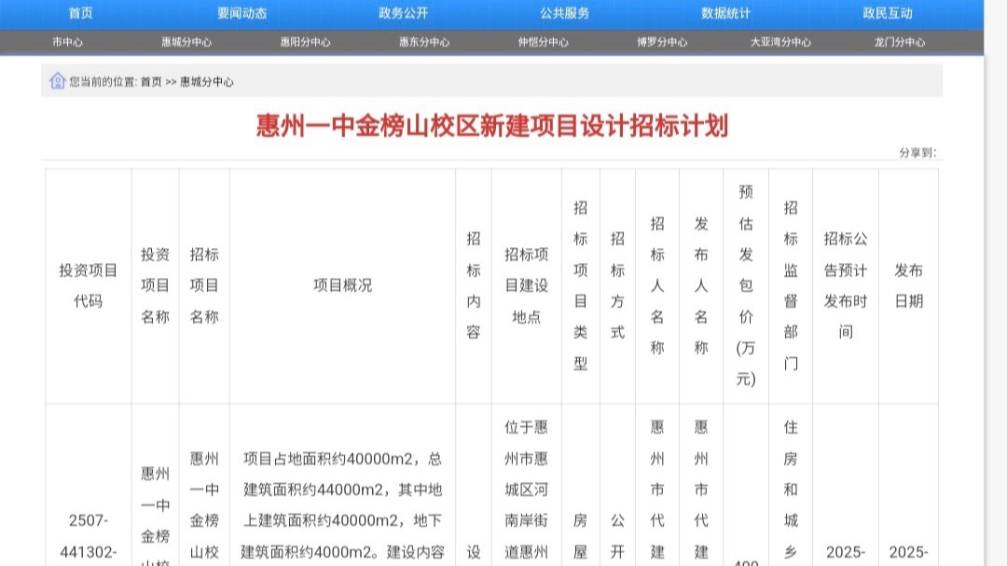Click the home icon in breadcrumb
Viewport: 1007px width, 566px height.
pyautogui.click(x=57, y=81)
